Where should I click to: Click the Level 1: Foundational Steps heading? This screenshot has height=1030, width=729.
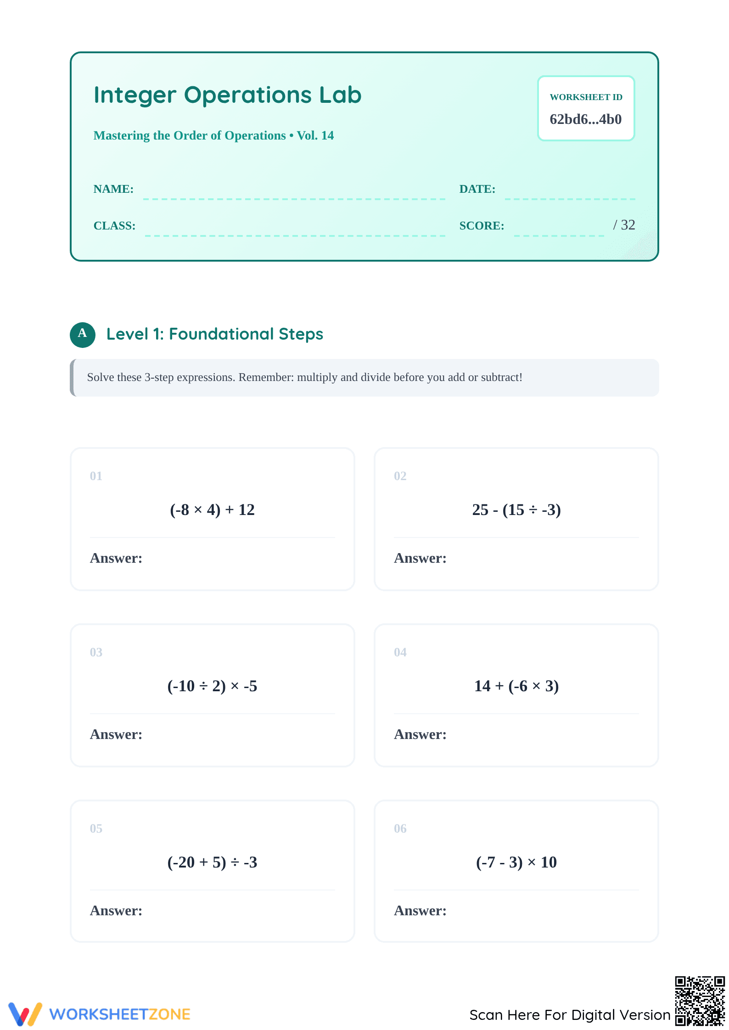[215, 334]
